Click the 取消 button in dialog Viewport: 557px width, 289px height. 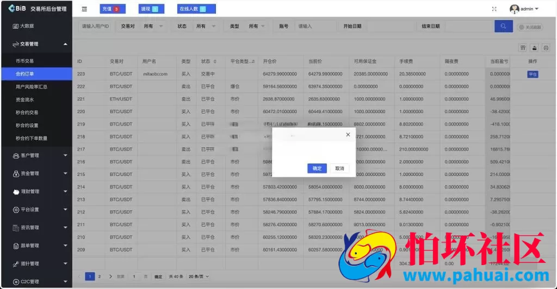click(339, 168)
